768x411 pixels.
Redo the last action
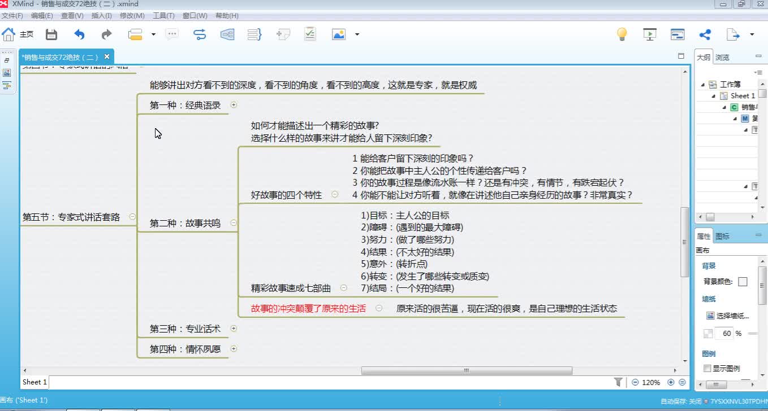coord(106,34)
